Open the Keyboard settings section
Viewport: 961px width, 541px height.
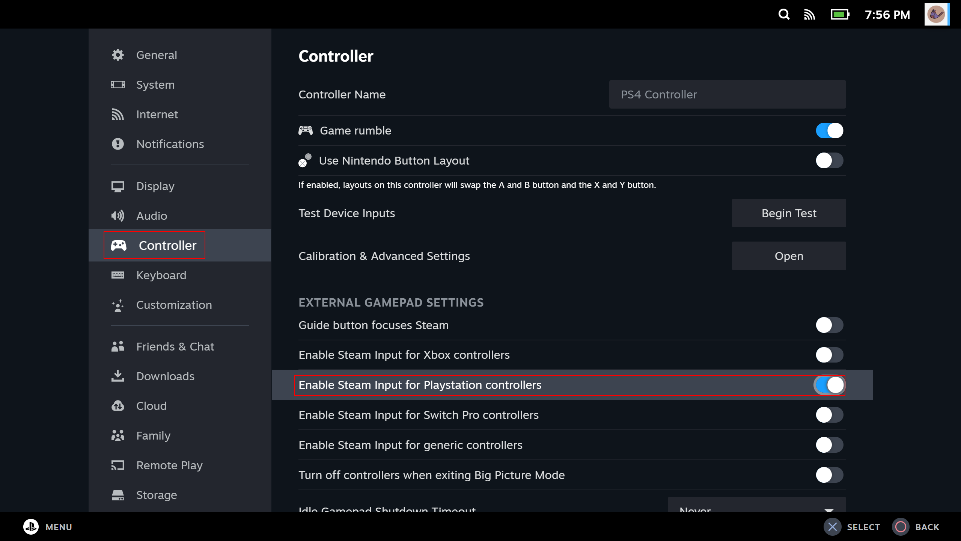point(161,275)
